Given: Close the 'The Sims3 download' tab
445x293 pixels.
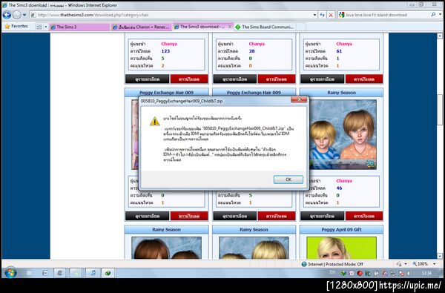Looking at the screenshot, I should [230, 27].
